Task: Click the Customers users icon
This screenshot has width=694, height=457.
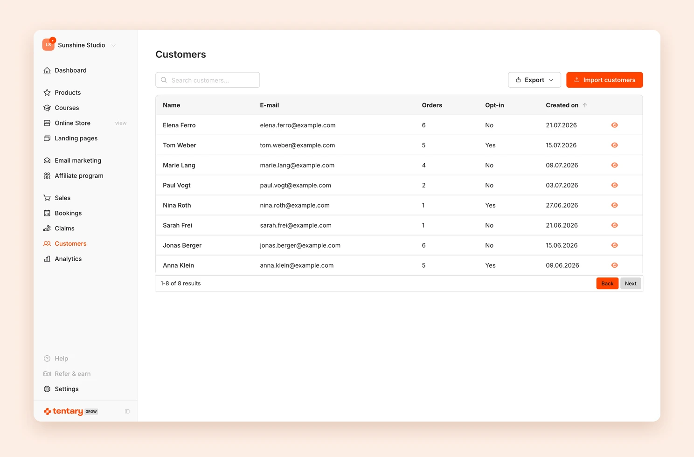Action: tap(47, 243)
